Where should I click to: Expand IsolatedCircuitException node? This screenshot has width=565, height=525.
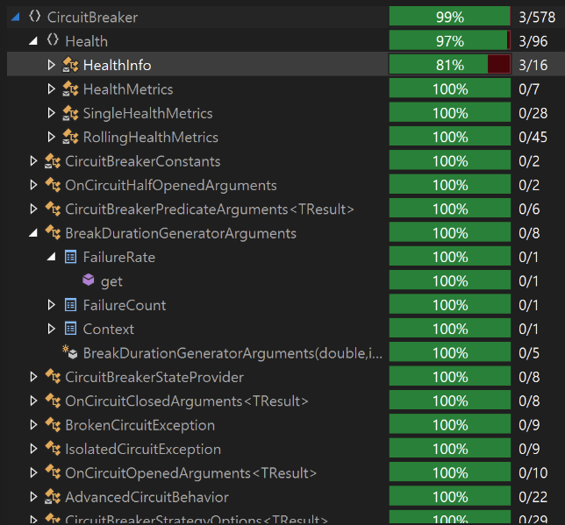click(x=33, y=449)
